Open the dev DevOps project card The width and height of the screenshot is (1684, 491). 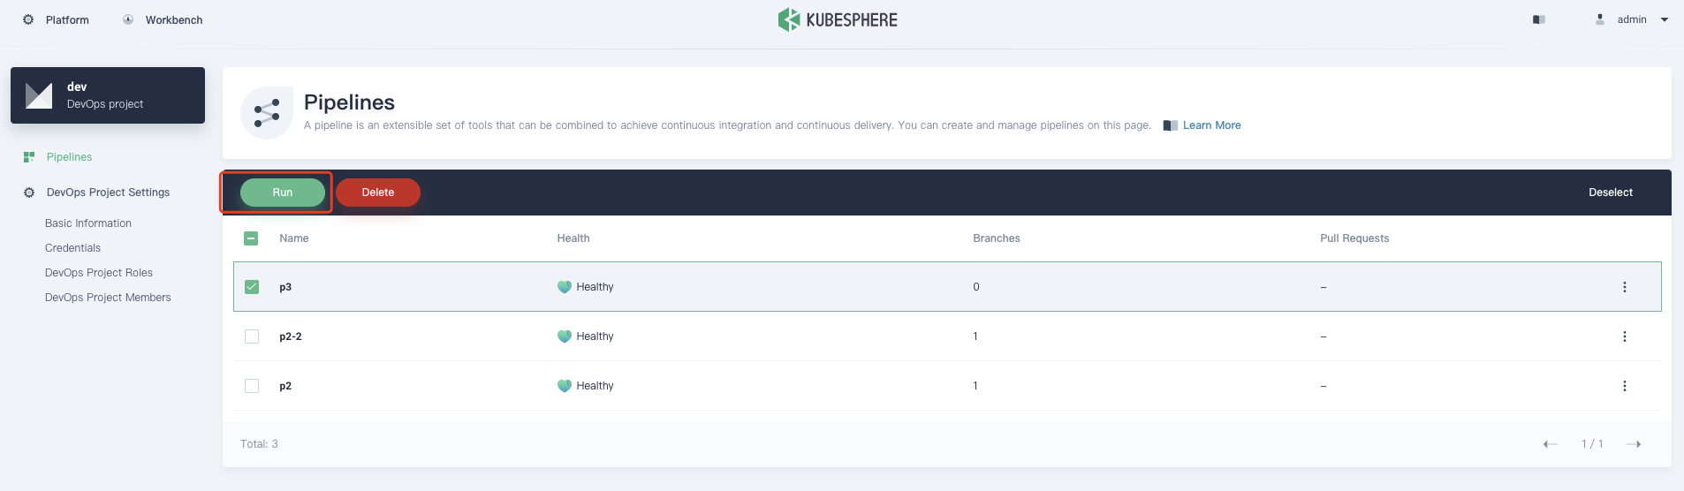pos(108,95)
